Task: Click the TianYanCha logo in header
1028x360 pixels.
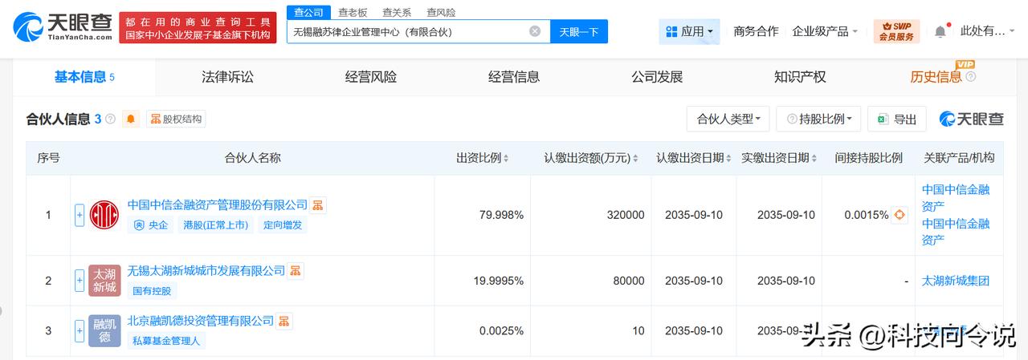Action: [61, 28]
